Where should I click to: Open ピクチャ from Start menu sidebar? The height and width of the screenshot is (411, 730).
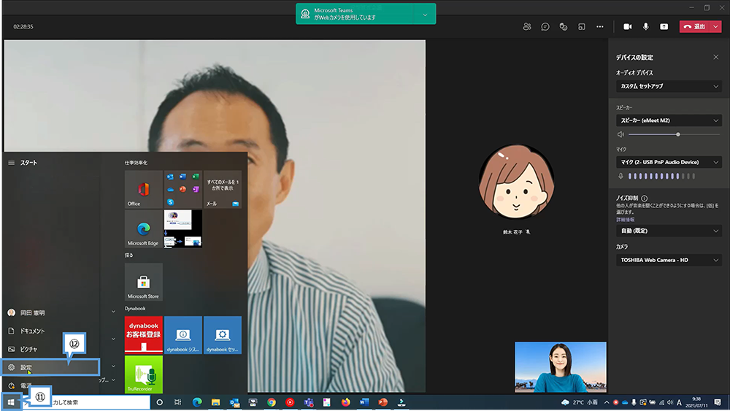pos(51,349)
